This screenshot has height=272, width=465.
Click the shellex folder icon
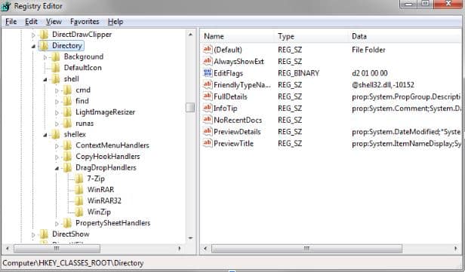coord(56,134)
